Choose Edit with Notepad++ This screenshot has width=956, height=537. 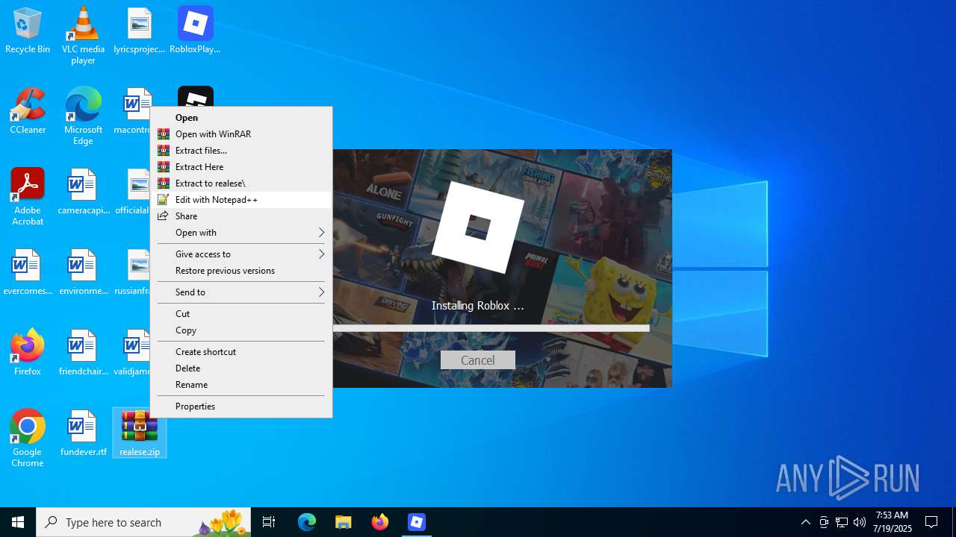(241, 200)
